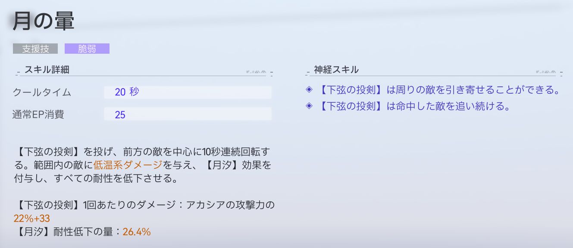This screenshot has width=573, height=248.
Task: Click the orange 22%+33 damage value
Action: [x=31, y=218]
